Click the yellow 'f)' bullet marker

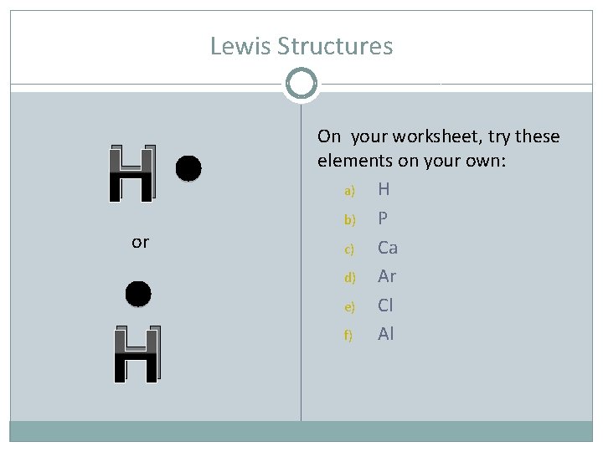pos(348,335)
